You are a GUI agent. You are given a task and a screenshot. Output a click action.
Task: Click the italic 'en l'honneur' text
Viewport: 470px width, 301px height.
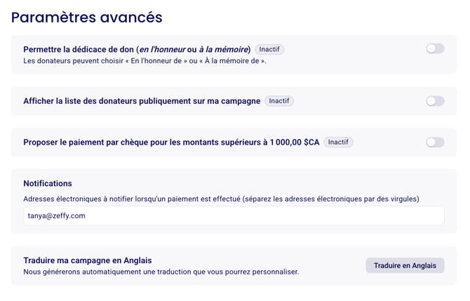[163, 50]
